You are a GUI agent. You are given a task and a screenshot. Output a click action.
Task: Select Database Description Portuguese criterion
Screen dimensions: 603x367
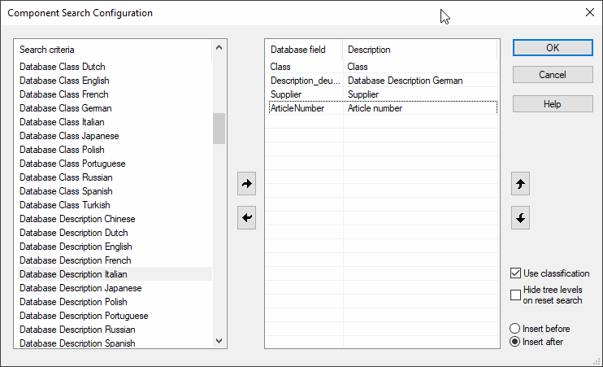(115, 316)
